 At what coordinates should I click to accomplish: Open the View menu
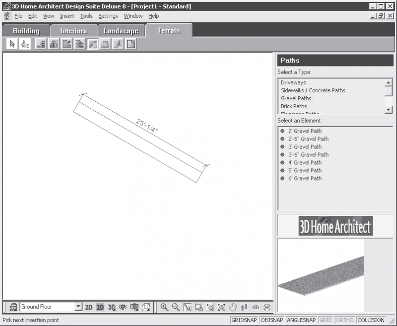[48, 16]
